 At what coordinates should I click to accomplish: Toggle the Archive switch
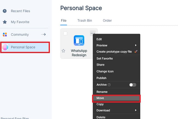[133, 85]
